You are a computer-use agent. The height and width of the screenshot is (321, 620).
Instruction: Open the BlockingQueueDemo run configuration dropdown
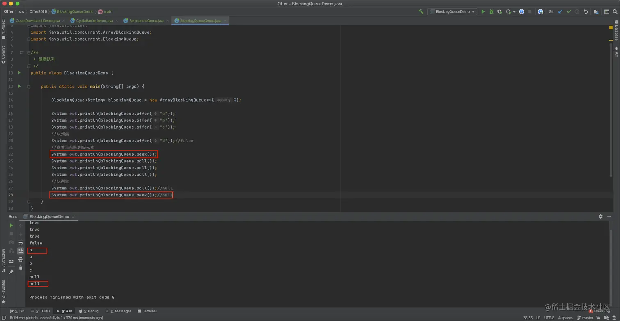[452, 12]
